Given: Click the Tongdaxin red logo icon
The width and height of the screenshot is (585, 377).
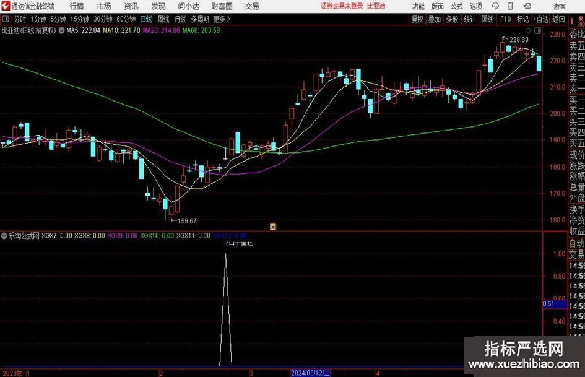Looking at the screenshot, I should [6, 6].
